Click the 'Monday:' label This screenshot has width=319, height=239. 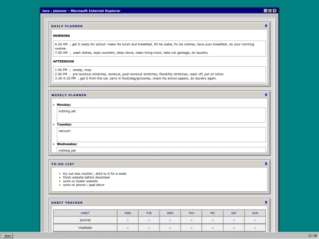64,105
